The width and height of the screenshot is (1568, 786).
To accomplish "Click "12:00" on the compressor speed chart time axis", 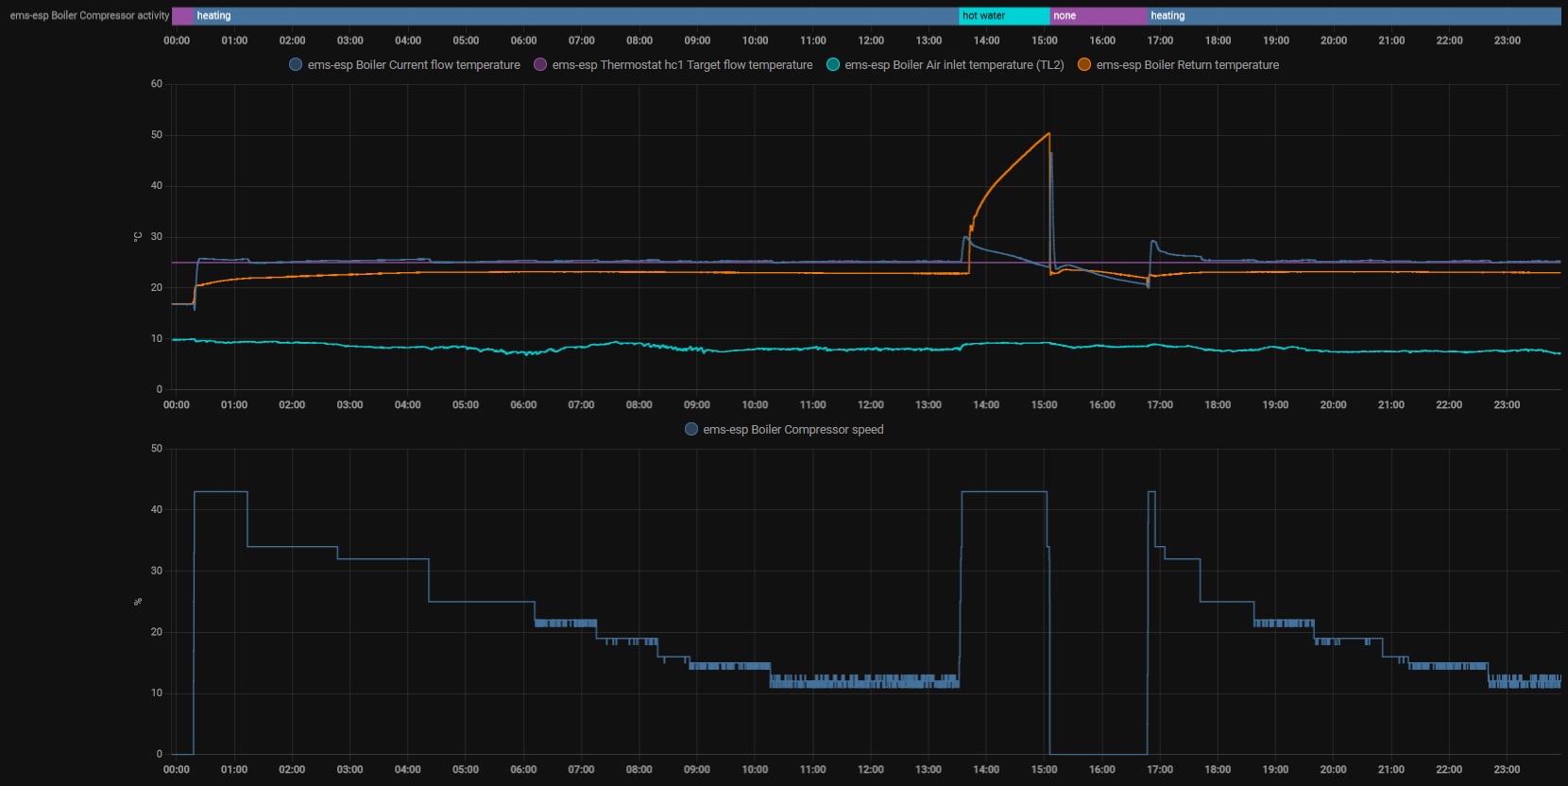I will (x=871, y=770).
